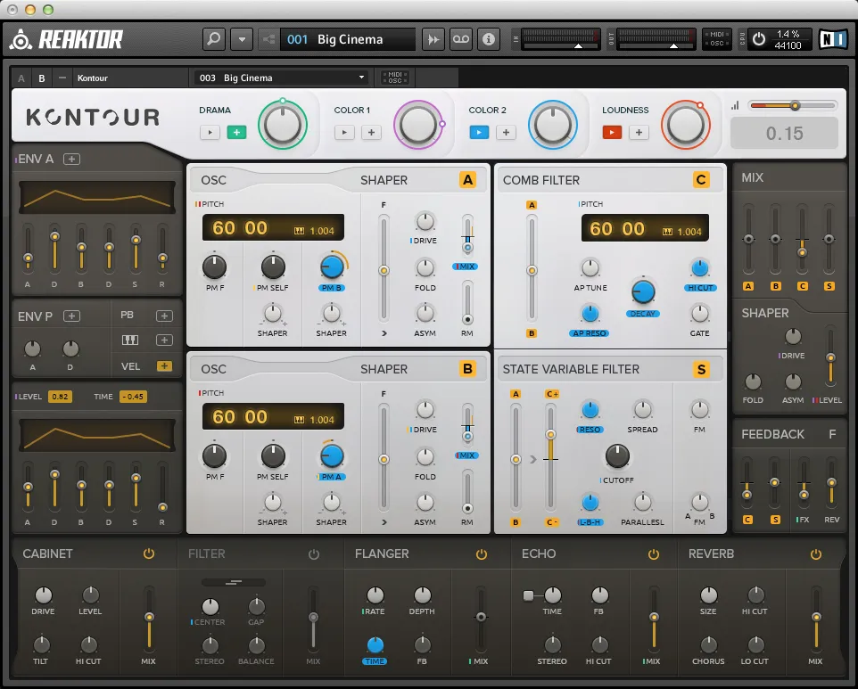This screenshot has height=689, width=858.
Task: Click the green DRAMA plus button
Action: point(237,132)
